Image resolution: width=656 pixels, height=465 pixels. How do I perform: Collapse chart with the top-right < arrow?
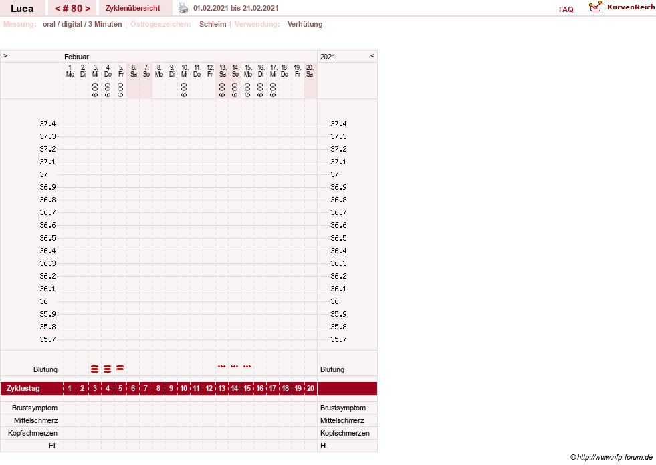tap(372, 55)
